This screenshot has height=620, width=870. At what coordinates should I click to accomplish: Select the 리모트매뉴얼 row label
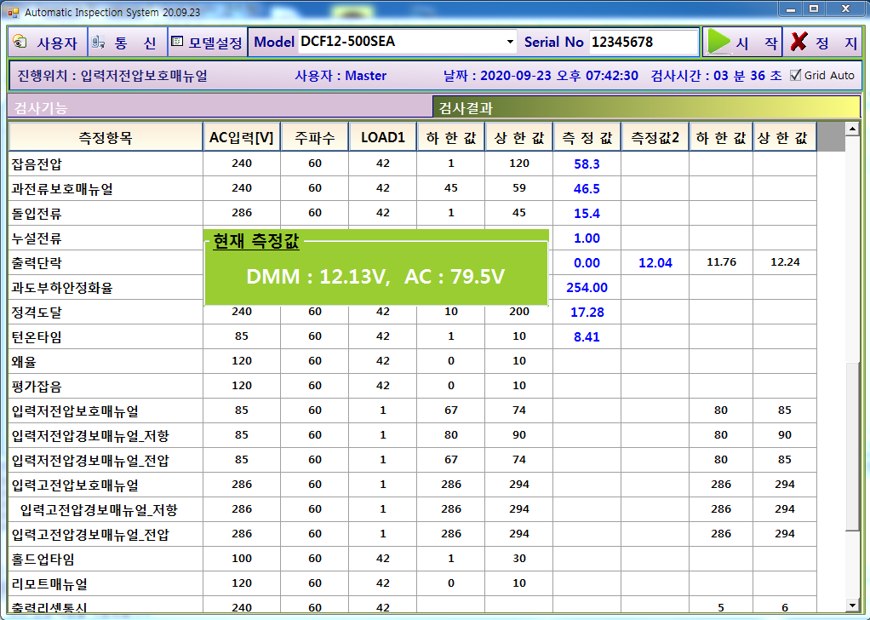coord(49,584)
